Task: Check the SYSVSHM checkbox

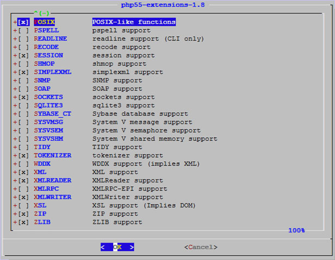Action: click(x=23, y=138)
